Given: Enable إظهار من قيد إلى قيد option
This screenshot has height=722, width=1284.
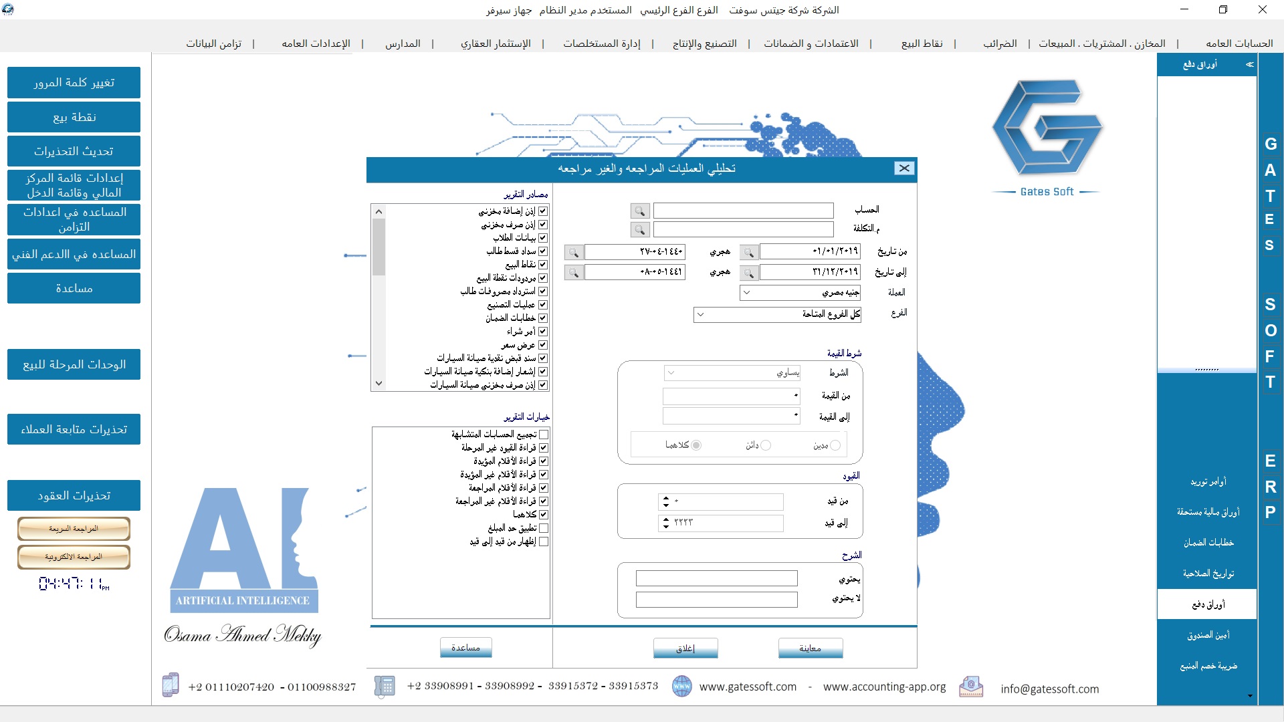Looking at the screenshot, I should tap(544, 541).
